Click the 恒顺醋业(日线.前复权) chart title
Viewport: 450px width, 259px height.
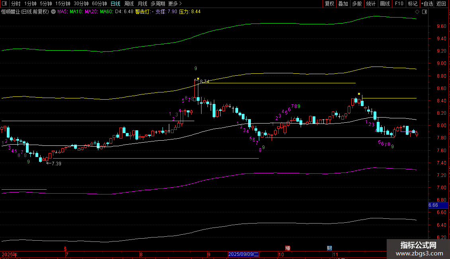(x=25, y=12)
